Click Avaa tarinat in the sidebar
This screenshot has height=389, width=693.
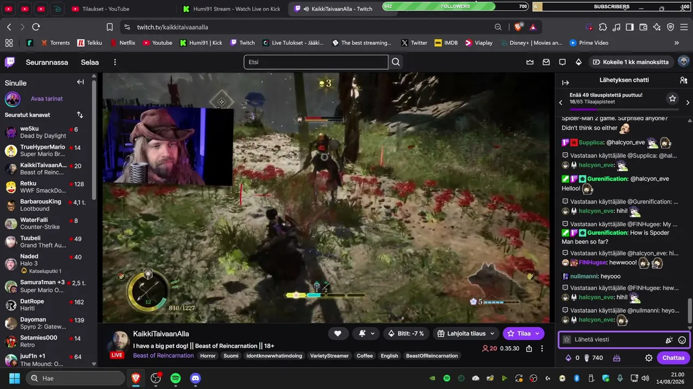[x=47, y=99]
